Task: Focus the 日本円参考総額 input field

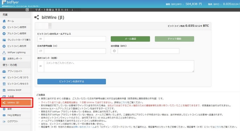Action: click(x=75, y=51)
